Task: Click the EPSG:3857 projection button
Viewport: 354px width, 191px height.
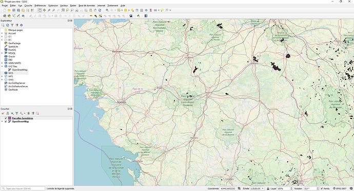Action: pyautogui.click(x=340, y=188)
